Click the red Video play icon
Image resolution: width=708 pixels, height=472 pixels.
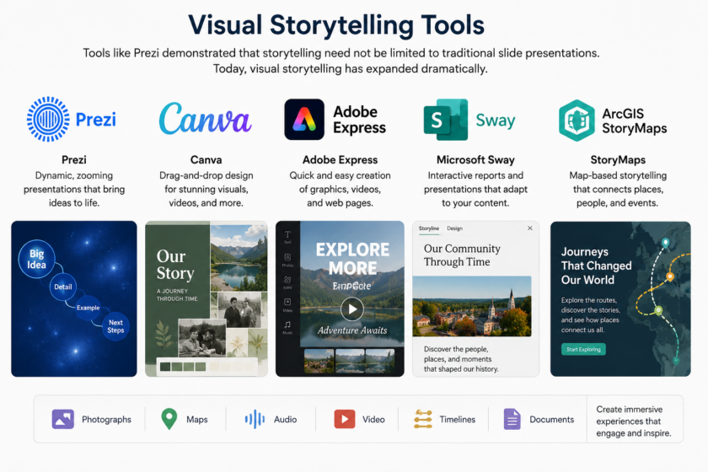click(x=344, y=419)
